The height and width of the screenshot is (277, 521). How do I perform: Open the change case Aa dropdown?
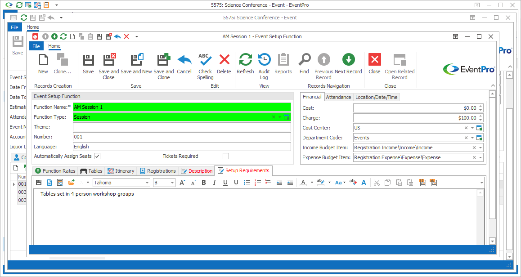(340, 183)
